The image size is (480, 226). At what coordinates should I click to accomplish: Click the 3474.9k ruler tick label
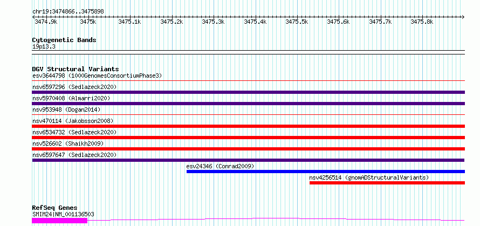click(x=46, y=22)
